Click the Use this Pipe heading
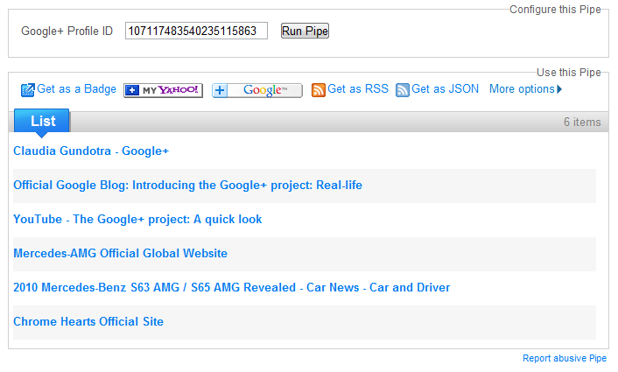618x372 pixels. pyautogui.click(x=569, y=73)
